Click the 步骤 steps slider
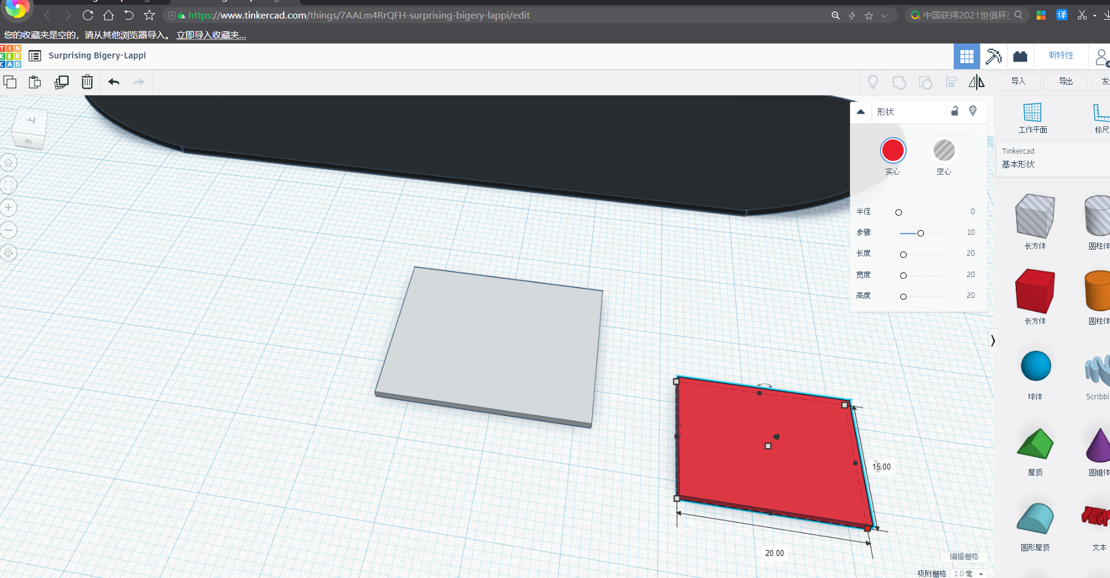1110x578 pixels. coord(923,233)
